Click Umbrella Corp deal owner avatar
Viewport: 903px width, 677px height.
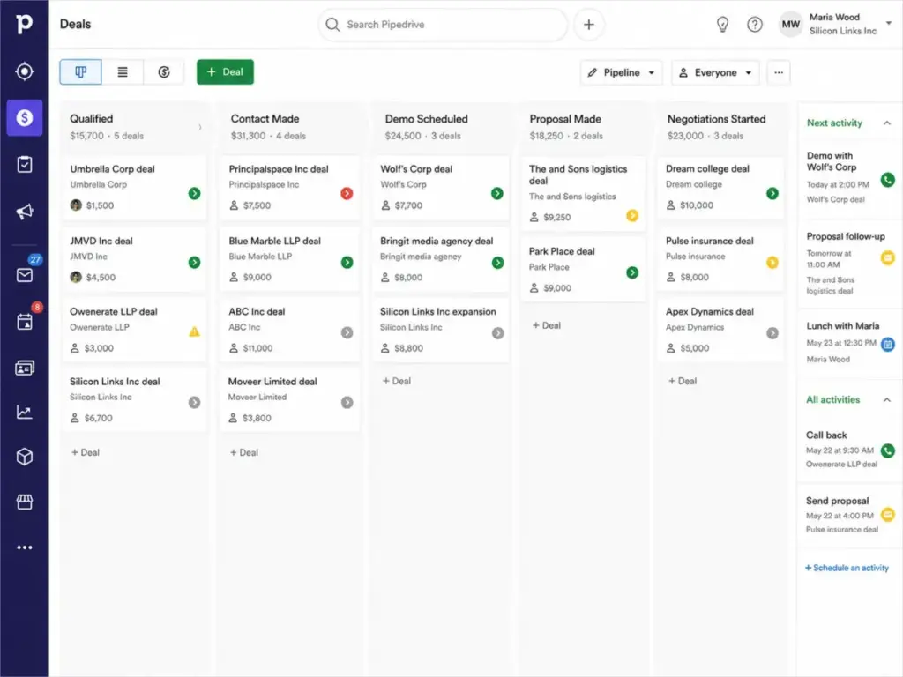[x=76, y=205]
